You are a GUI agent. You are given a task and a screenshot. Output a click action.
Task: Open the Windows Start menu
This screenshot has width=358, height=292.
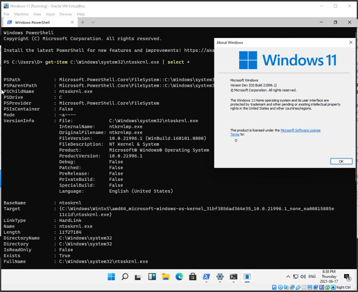111,277
